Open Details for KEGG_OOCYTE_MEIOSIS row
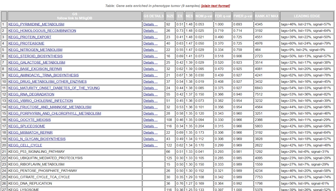 151,120
